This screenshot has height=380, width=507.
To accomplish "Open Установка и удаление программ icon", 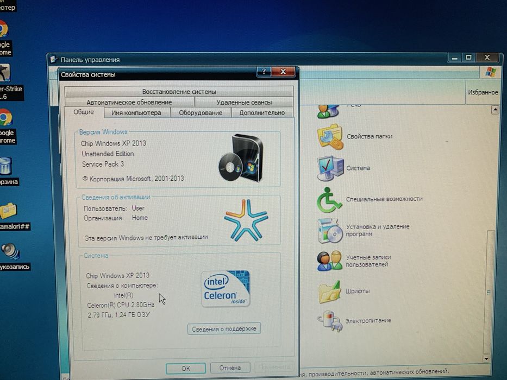I will 330,231.
